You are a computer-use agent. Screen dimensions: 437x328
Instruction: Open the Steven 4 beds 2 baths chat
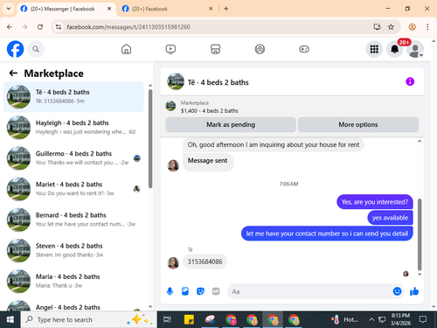(73, 250)
